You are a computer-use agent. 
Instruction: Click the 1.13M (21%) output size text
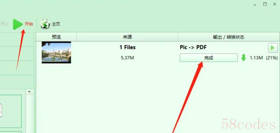[264, 58]
